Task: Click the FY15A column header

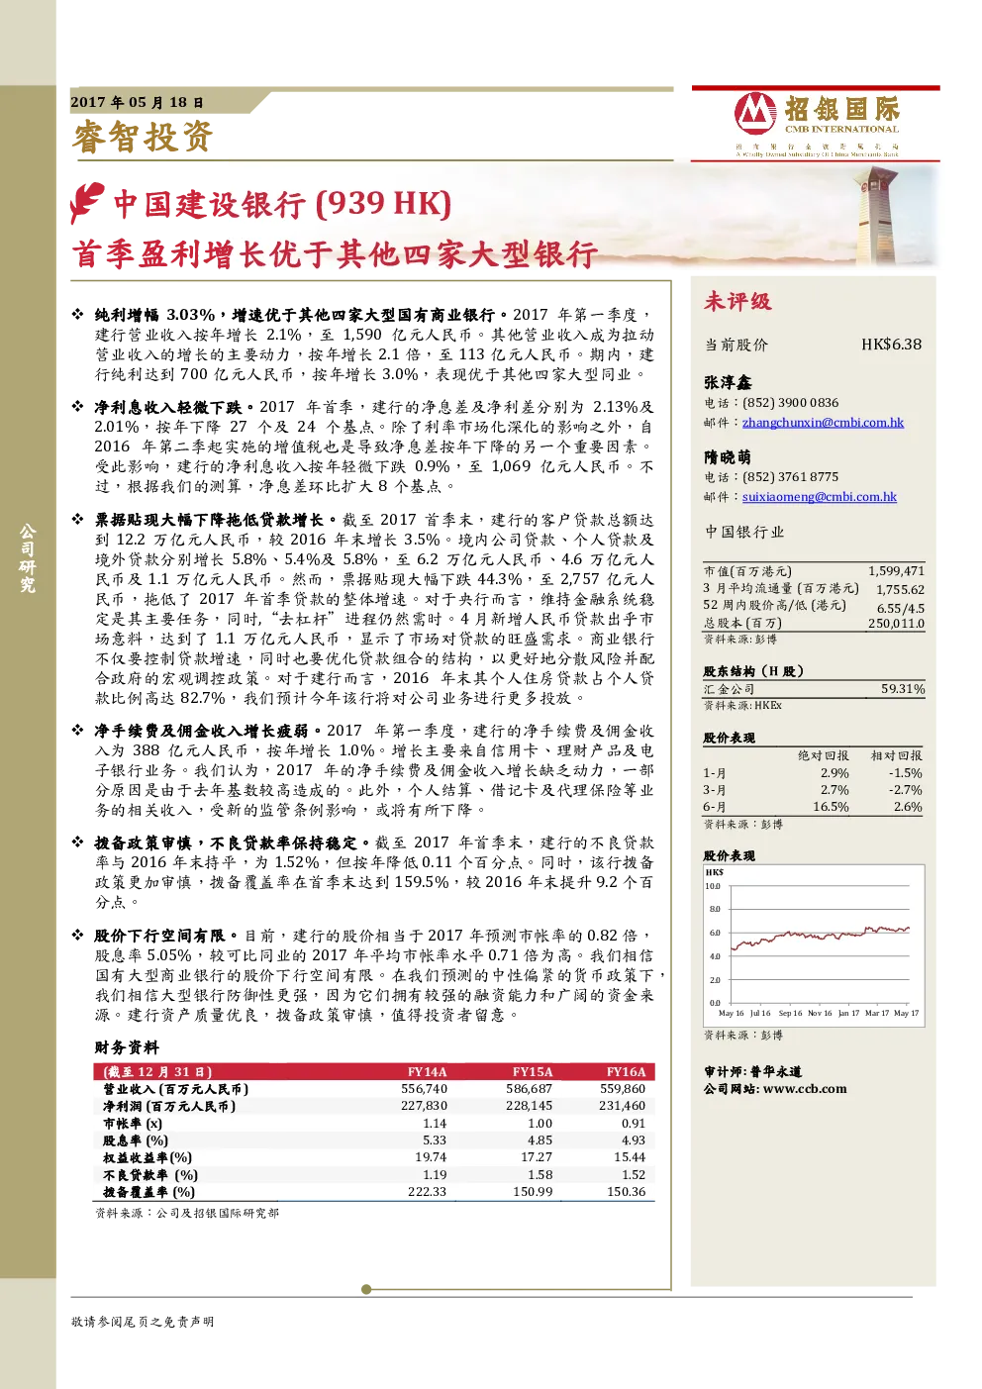Action: click(x=533, y=1072)
